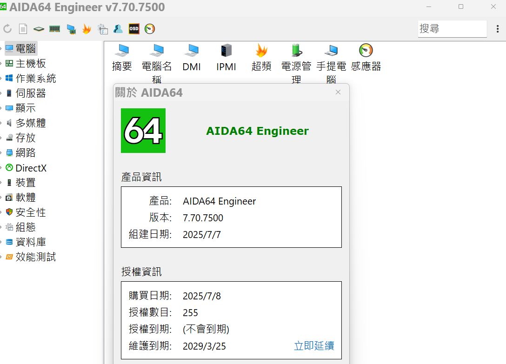Click the 授權資訊 section heading
506x364 pixels.
coord(141,271)
